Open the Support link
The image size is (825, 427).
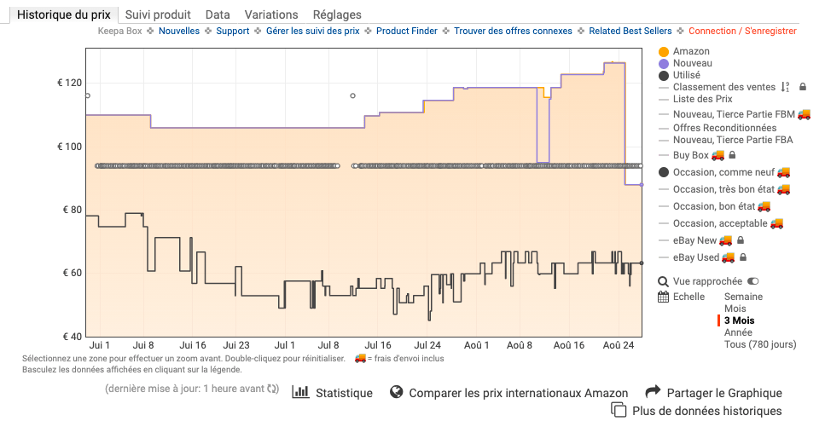(233, 31)
